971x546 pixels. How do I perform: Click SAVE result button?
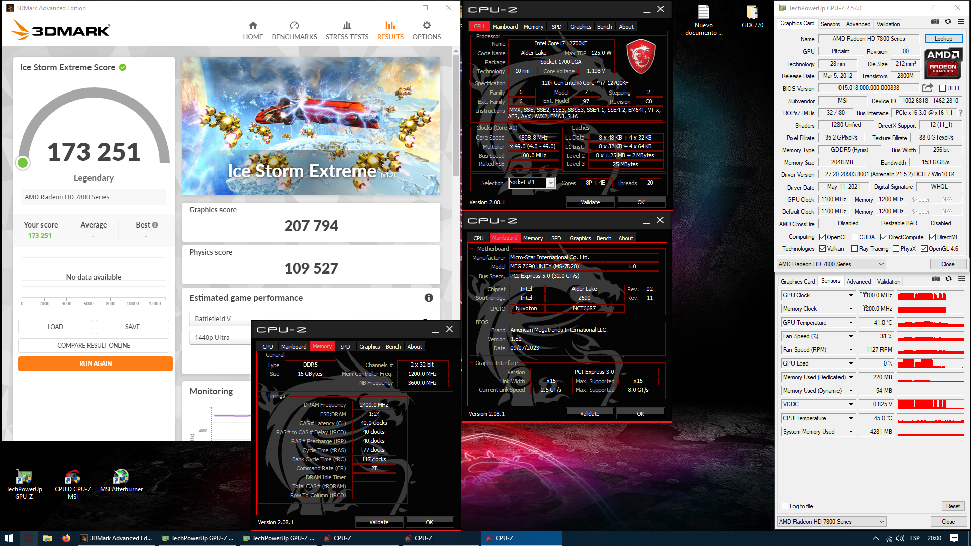click(x=133, y=327)
